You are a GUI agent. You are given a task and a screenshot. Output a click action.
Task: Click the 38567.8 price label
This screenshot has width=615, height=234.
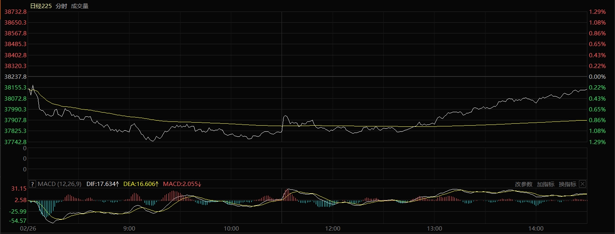15,33
